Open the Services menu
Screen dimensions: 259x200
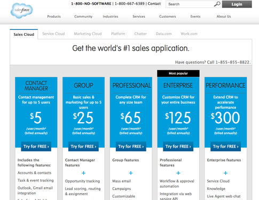tap(139, 17)
